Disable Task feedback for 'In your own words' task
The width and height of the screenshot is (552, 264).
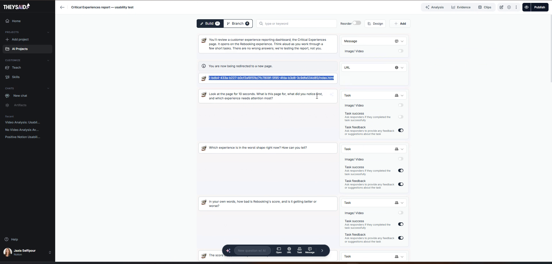401,238
